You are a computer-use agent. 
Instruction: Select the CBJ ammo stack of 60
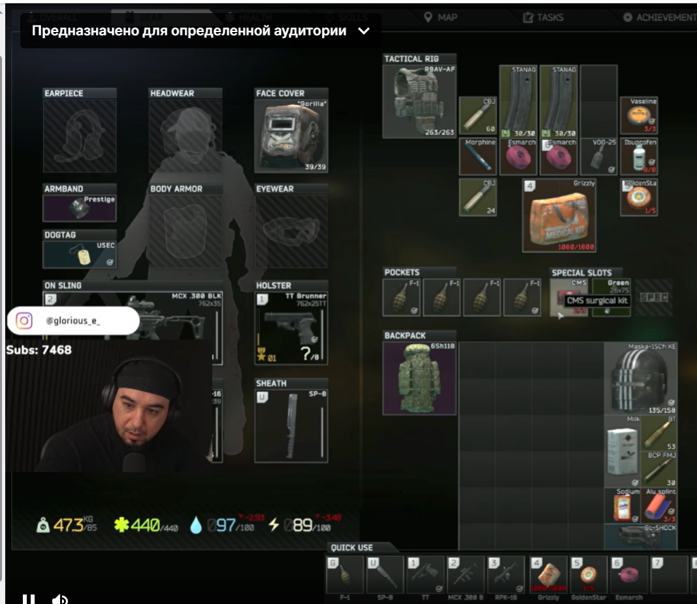click(x=478, y=116)
